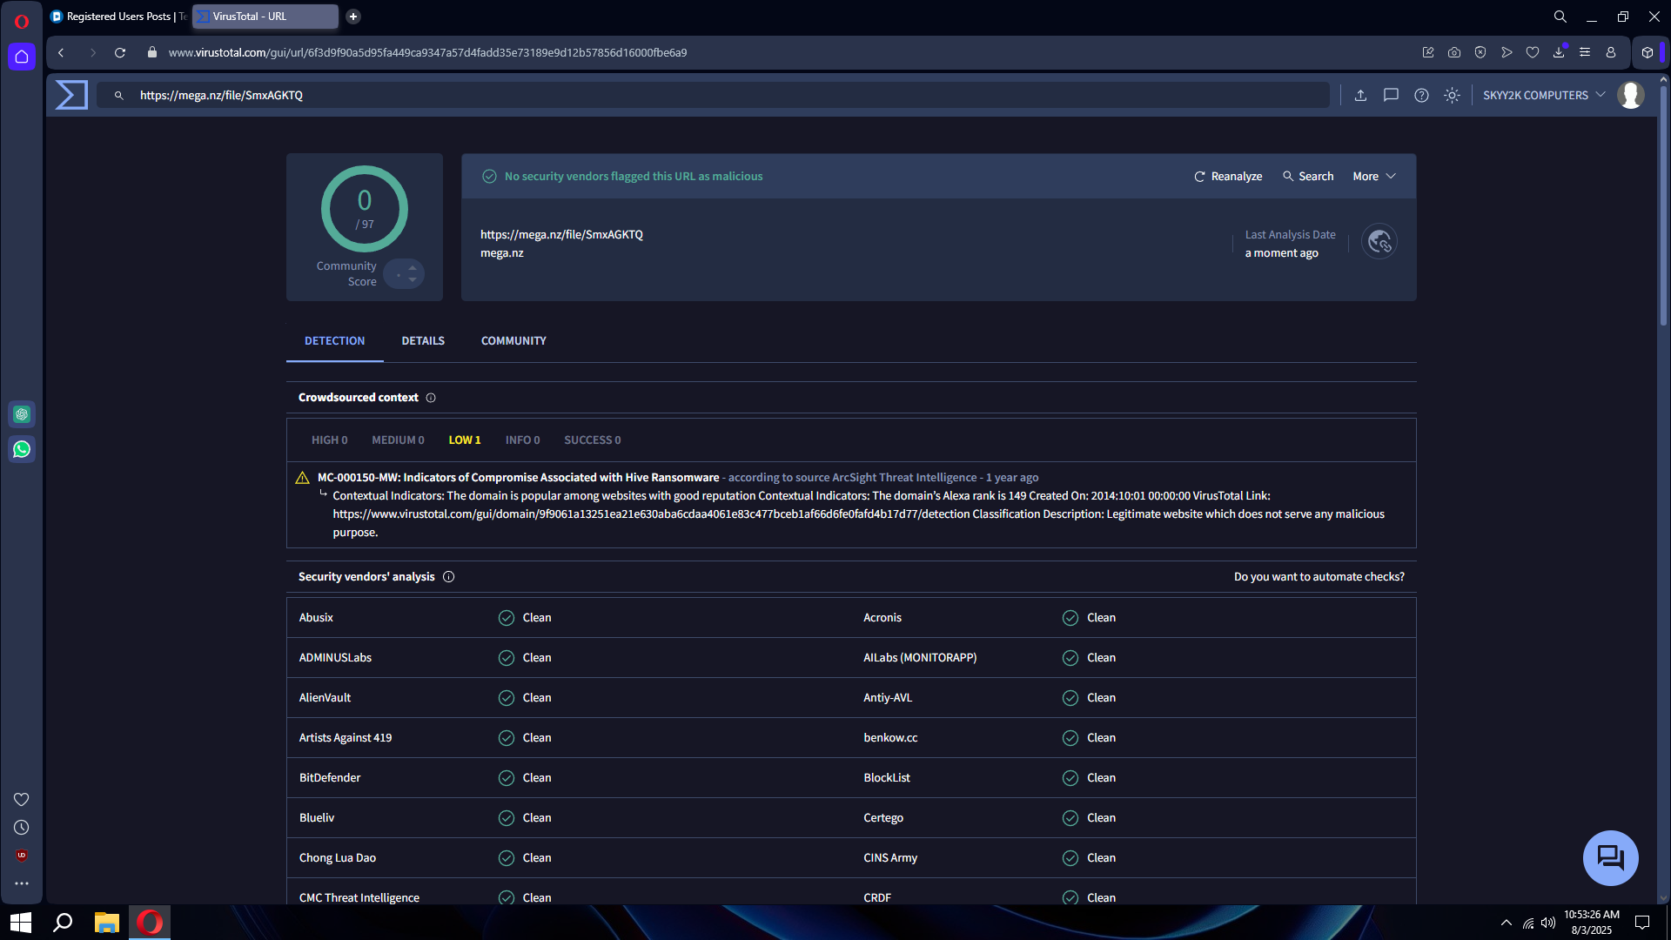The height and width of the screenshot is (940, 1671).
Task: Open a new browser tab
Action: [353, 17]
